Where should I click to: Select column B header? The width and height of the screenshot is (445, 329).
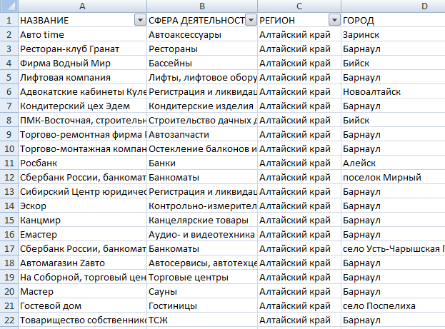[x=201, y=6]
